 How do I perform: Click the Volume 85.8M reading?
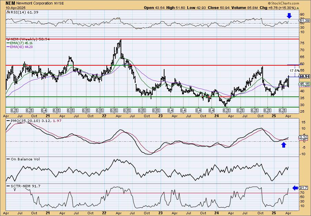point(244,8)
